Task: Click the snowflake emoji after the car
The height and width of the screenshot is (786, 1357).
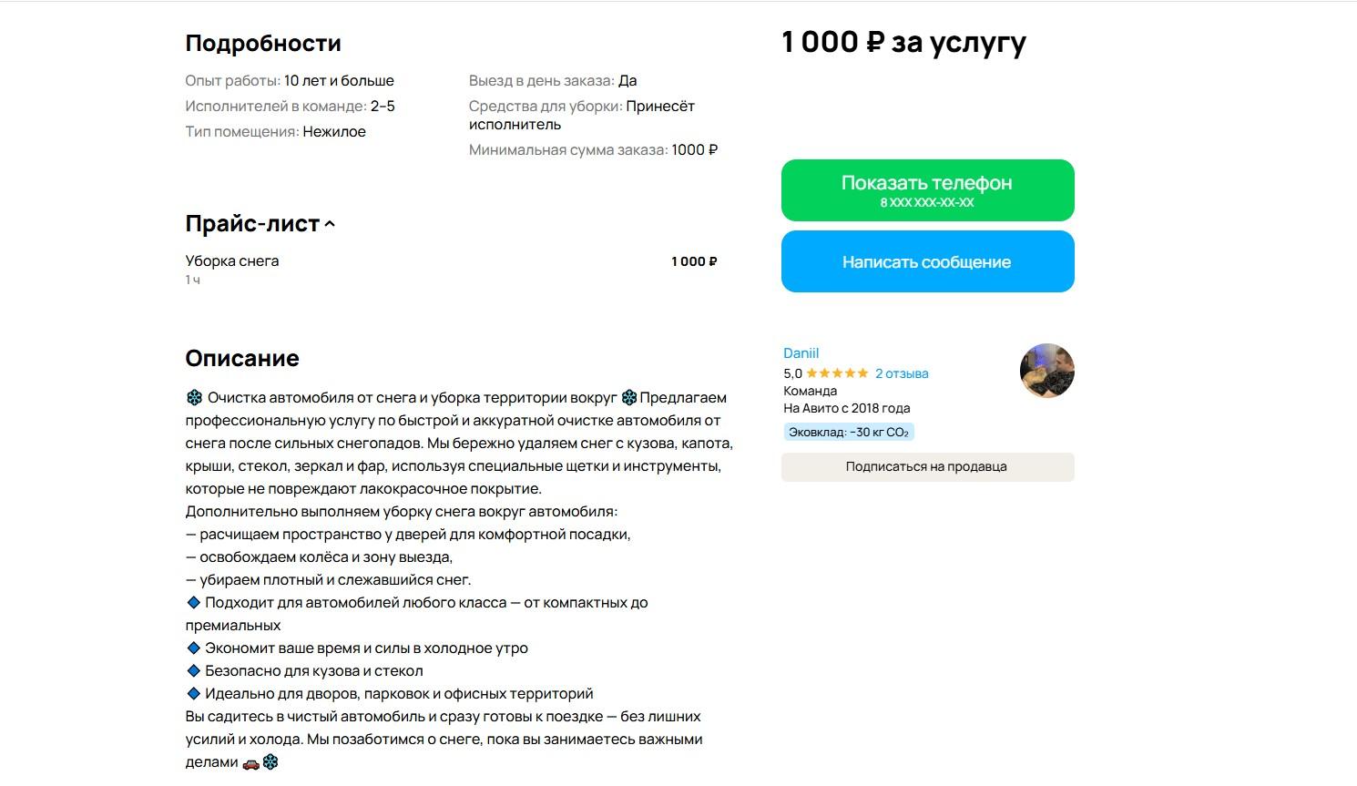Action: coord(270,762)
